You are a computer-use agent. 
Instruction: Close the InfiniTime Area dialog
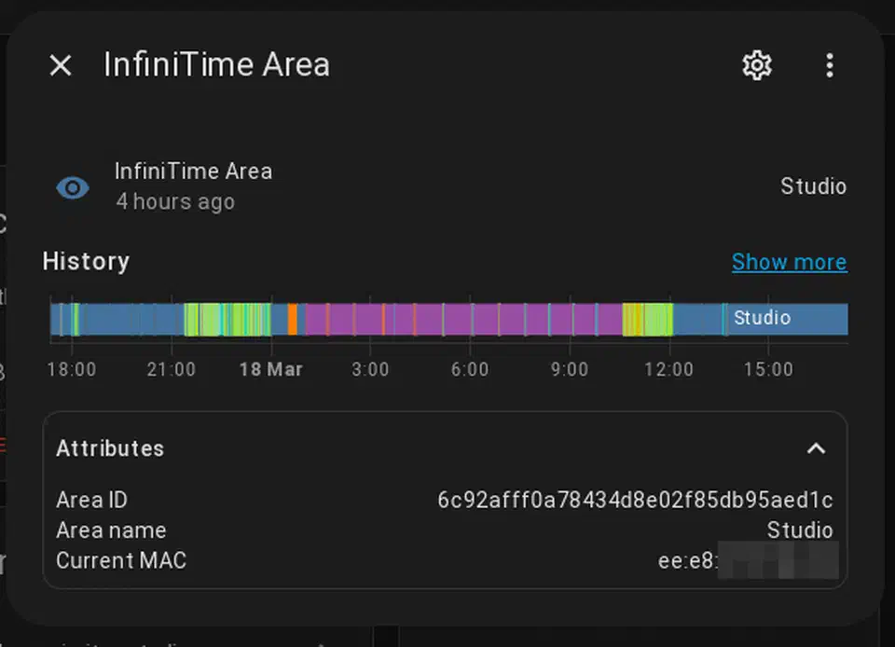(x=61, y=65)
